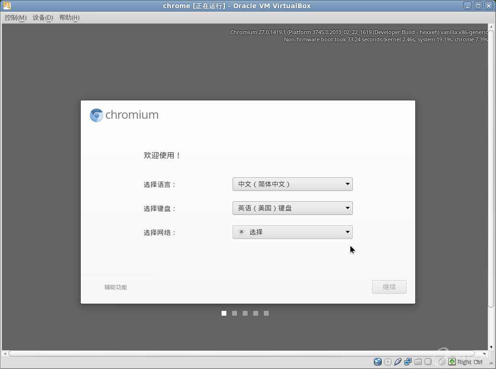
Task: Expand the 选择网络 network dropdown
Action: 292,232
